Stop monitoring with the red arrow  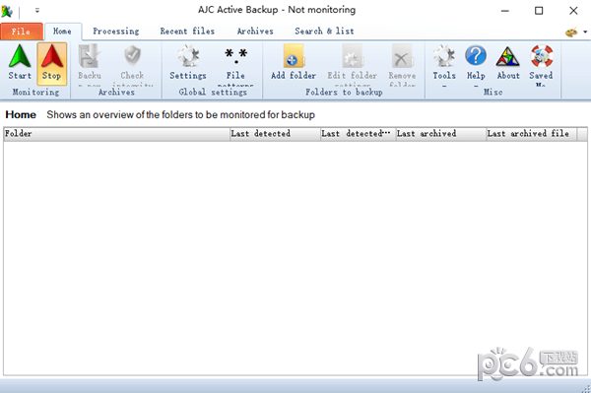click(51, 63)
